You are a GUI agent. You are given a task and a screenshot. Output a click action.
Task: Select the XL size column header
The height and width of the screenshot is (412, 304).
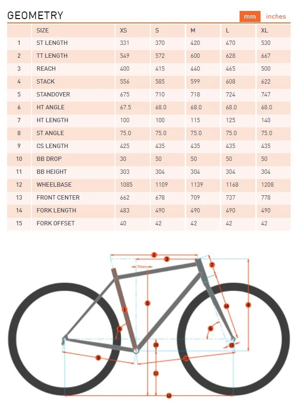[264, 30]
